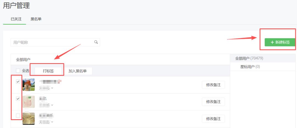Click the search magnifier icon
Image resolution: width=297 pixels, height=128 pixels.
(x=96, y=42)
